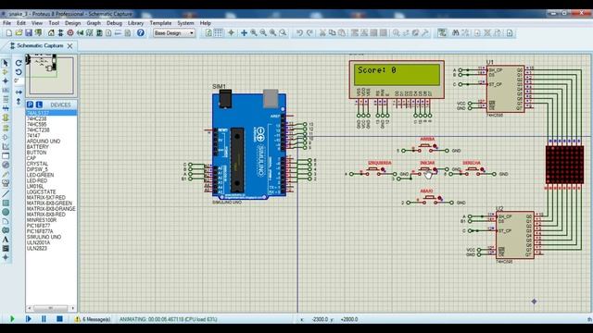This screenshot has width=593, height=333.
Task: Click the Rotate Clockwise icon
Action: tap(19, 63)
